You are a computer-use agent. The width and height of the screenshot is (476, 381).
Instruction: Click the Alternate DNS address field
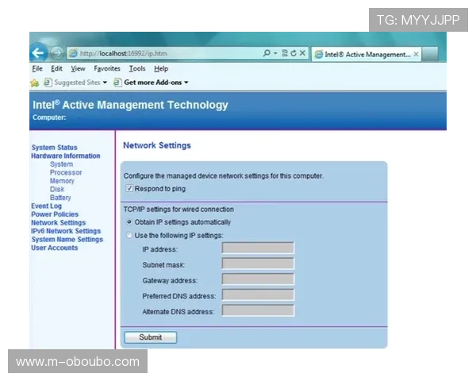[x=258, y=310]
